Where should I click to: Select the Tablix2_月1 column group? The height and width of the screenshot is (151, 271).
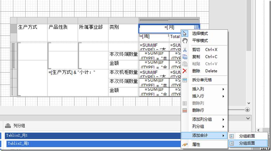tap(93, 136)
